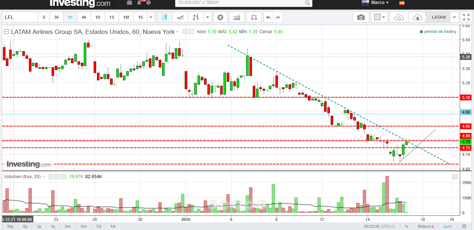The width and height of the screenshot is (474, 230).
Task: Save chart layout with cloud upload icon
Action: pos(417,17)
